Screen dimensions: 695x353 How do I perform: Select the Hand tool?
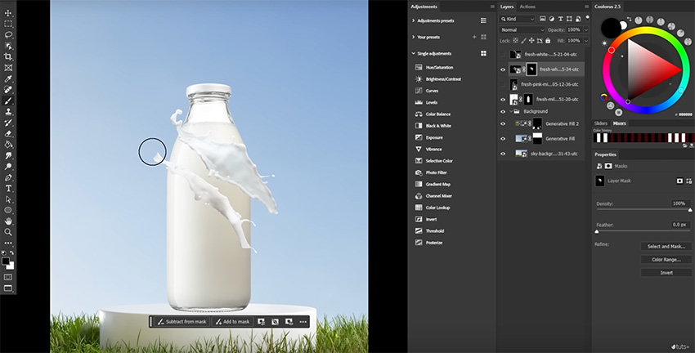pyautogui.click(x=8, y=221)
